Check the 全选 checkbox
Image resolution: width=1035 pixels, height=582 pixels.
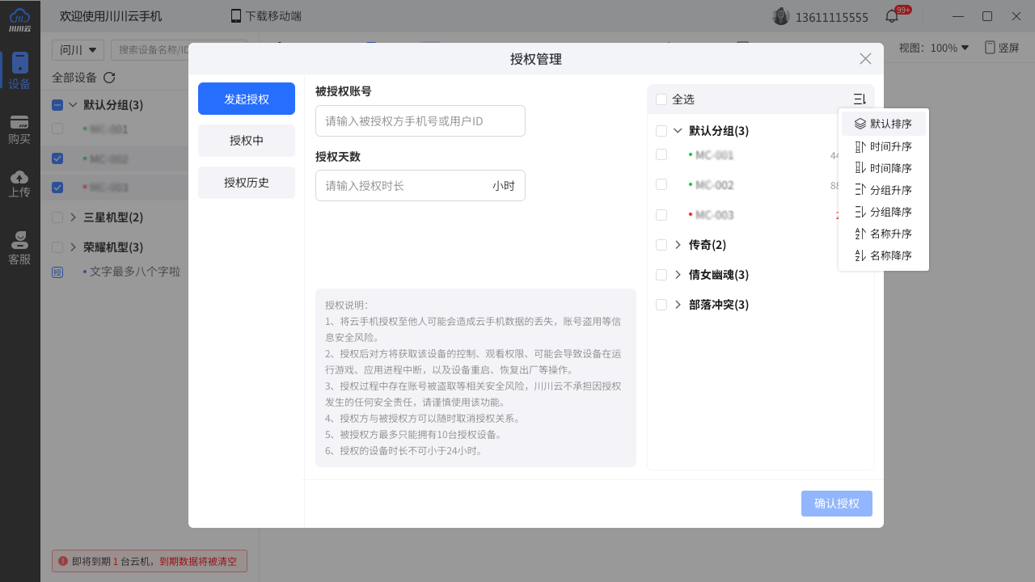pyautogui.click(x=661, y=99)
